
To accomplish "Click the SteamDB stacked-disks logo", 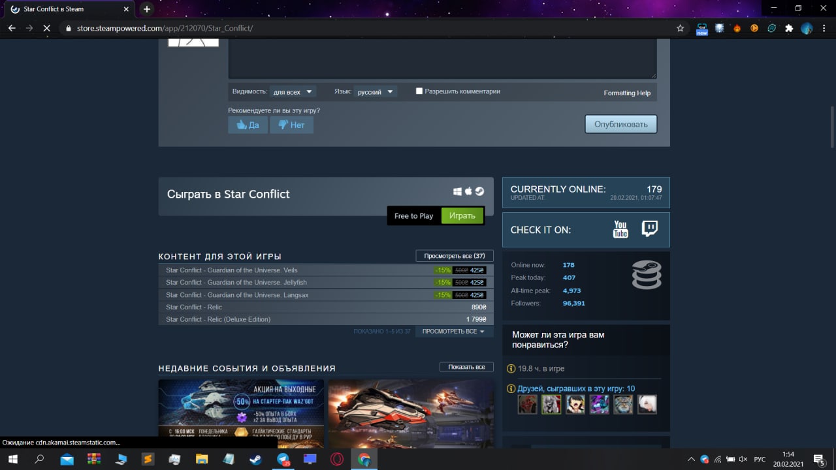I will (x=647, y=275).
